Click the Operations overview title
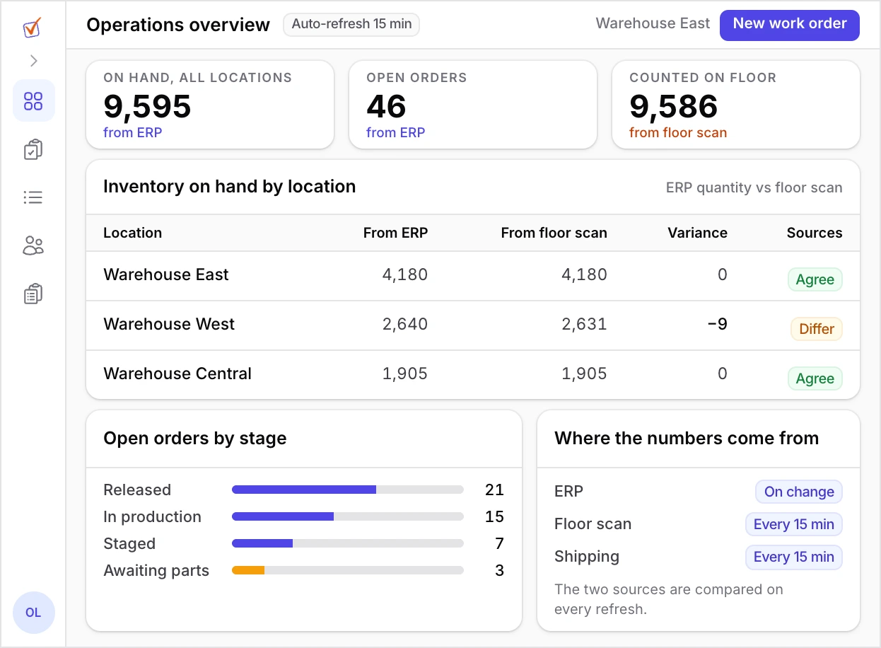 (178, 25)
